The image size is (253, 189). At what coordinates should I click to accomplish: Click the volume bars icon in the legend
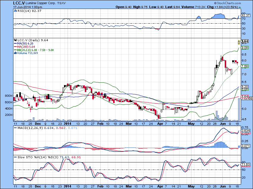click(15, 53)
